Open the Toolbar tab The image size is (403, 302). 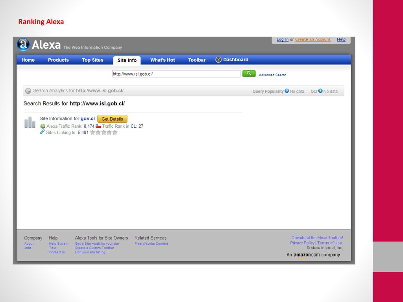(x=197, y=60)
